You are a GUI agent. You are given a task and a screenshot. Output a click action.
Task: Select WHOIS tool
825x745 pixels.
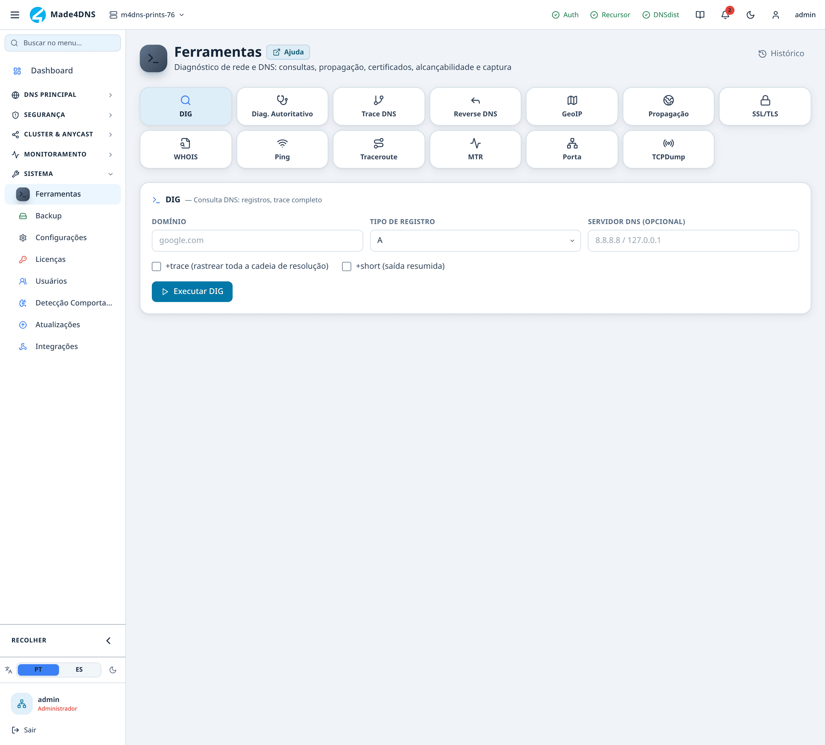tap(186, 149)
